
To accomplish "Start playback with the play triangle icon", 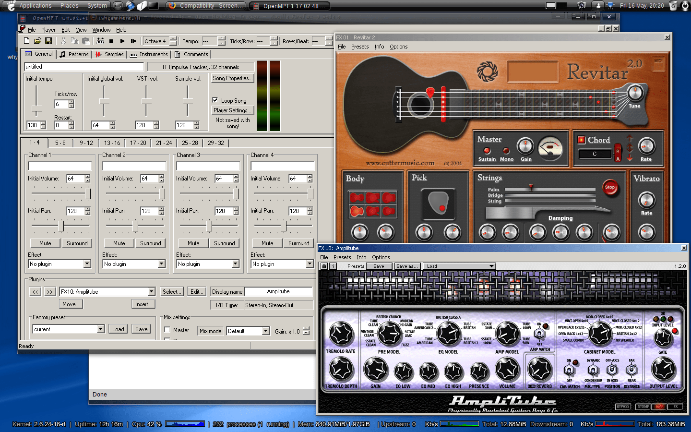I will coord(122,41).
